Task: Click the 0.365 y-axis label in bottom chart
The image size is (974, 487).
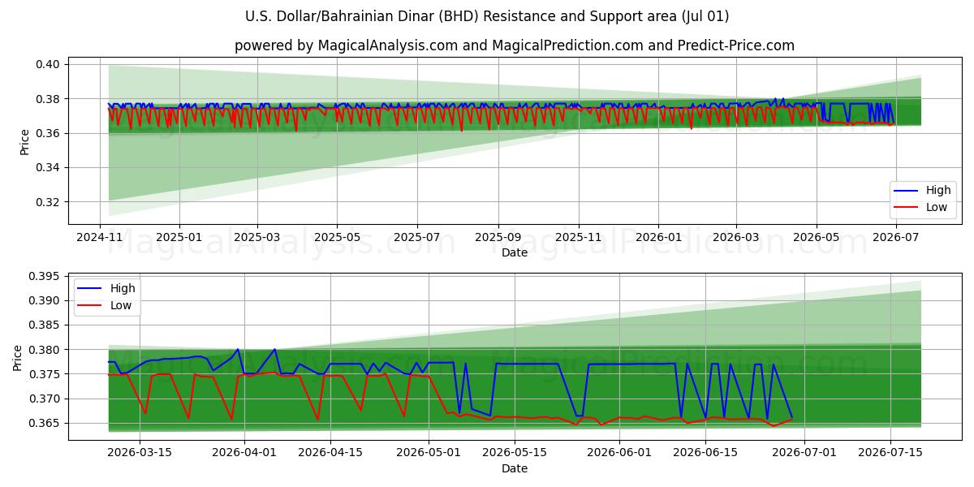Action: click(45, 424)
